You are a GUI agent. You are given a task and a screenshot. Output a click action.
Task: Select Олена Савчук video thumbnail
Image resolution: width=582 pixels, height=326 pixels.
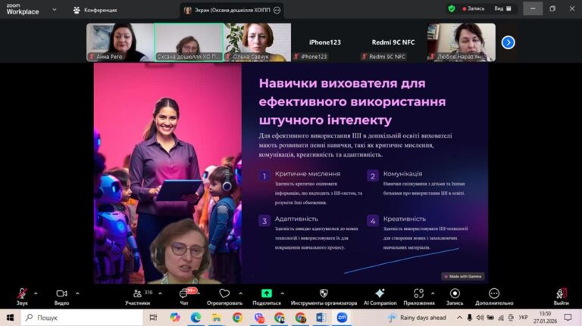257,42
